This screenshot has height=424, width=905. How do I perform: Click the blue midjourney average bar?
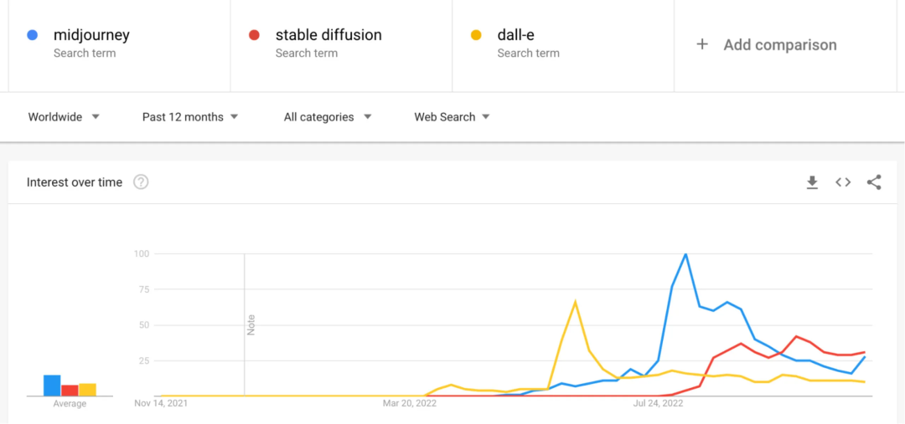point(52,386)
